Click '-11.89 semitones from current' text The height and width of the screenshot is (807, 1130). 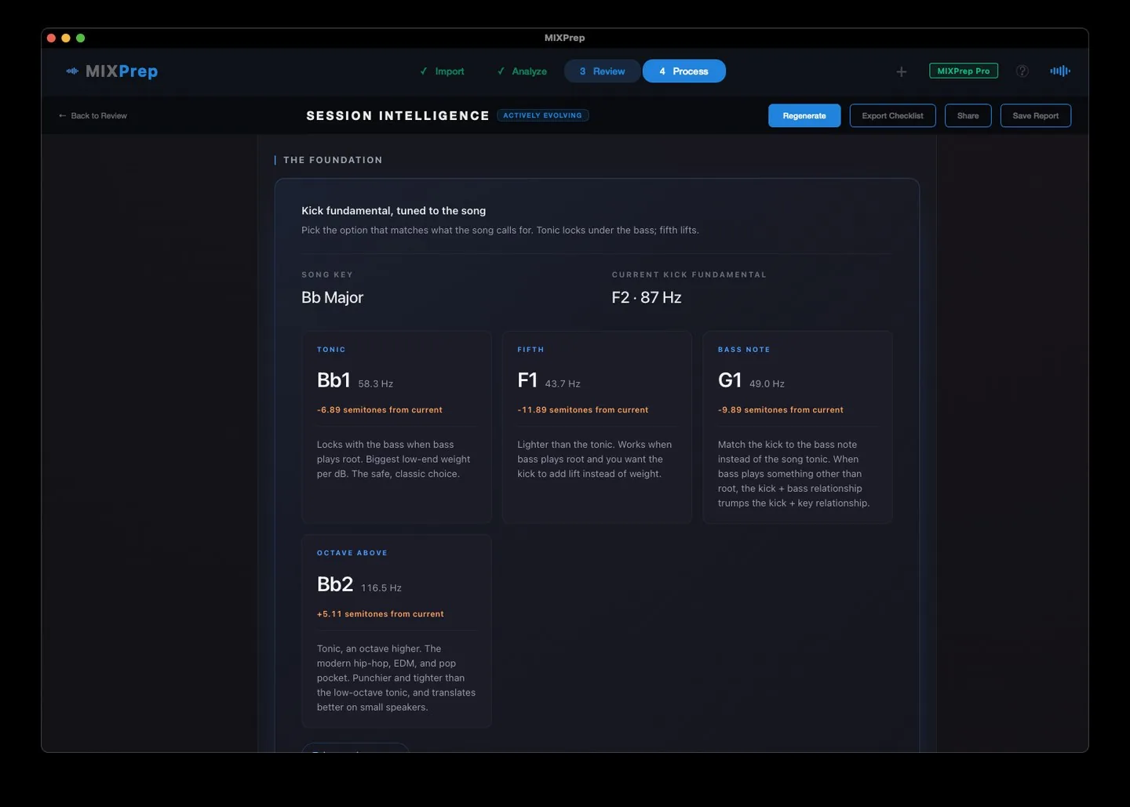(x=583, y=410)
